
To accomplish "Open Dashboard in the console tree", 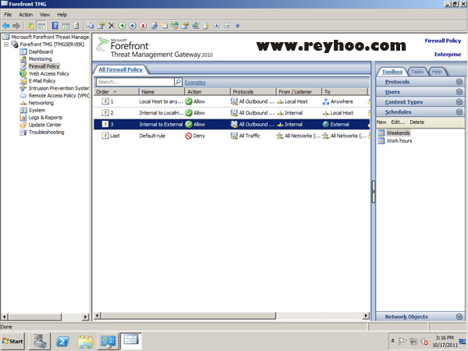I will tap(41, 51).
